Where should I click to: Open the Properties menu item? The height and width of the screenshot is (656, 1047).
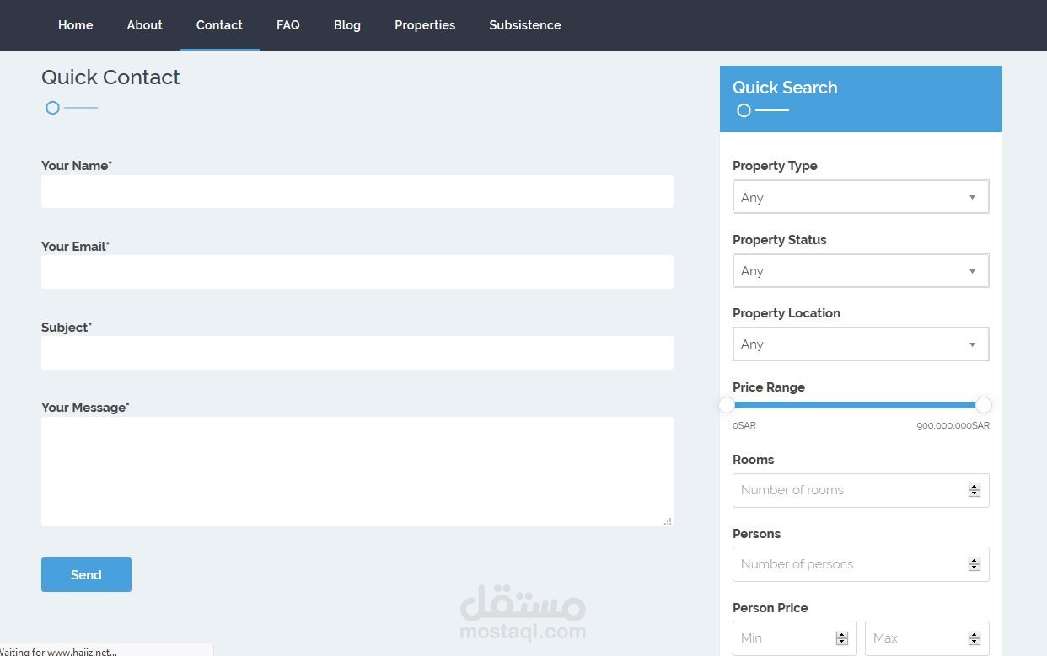[425, 25]
